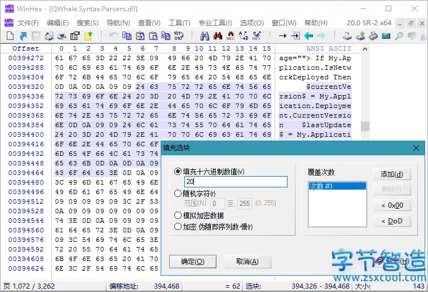Viewport: 428px width, 292px height.
Task: Click the magnifying glass analyze icon
Action: point(399,35)
